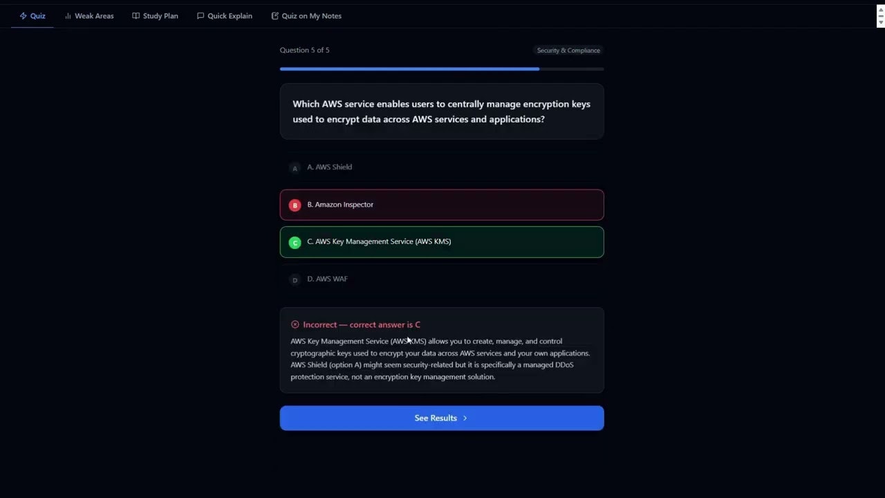This screenshot has width=885, height=498.
Task: Click the bar chart icon beside Weak Areas
Action: (68, 15)
